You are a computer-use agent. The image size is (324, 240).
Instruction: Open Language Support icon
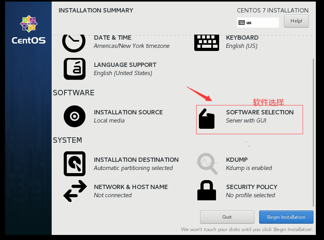[75, 69]
